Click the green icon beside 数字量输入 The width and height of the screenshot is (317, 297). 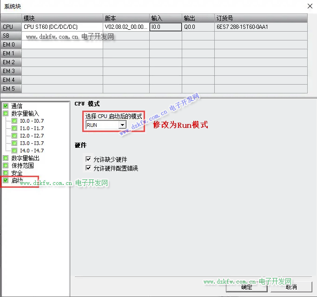click(6, 113)
